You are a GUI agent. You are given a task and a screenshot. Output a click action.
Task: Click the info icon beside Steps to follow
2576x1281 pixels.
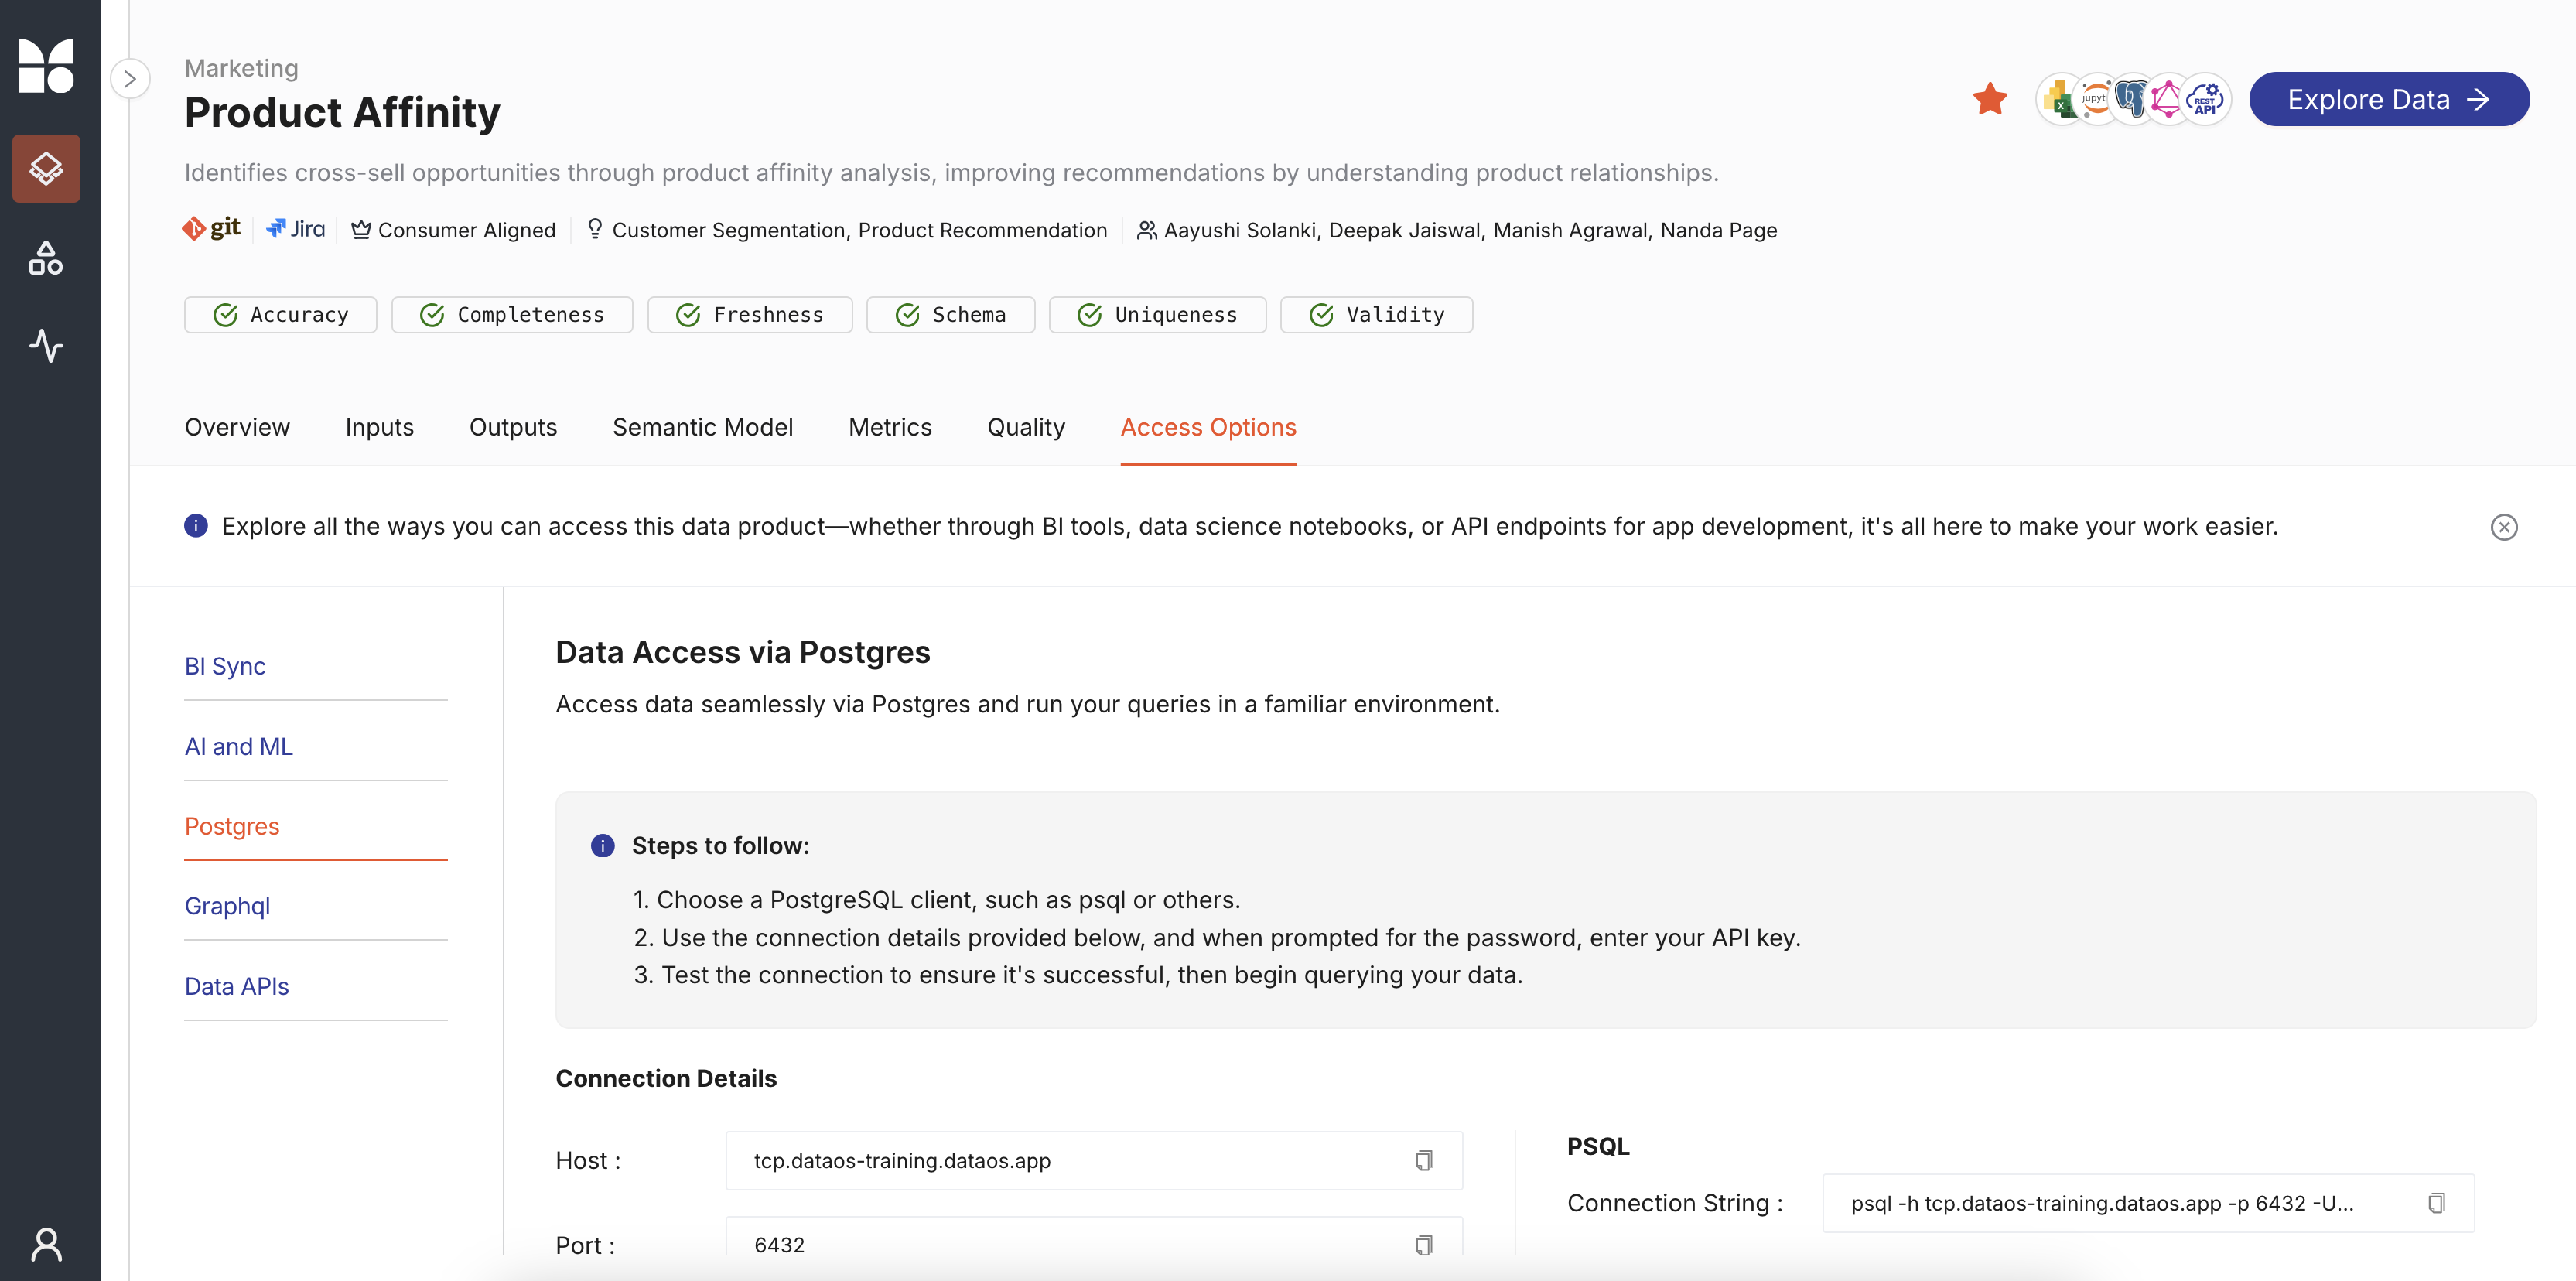(603, 846)
